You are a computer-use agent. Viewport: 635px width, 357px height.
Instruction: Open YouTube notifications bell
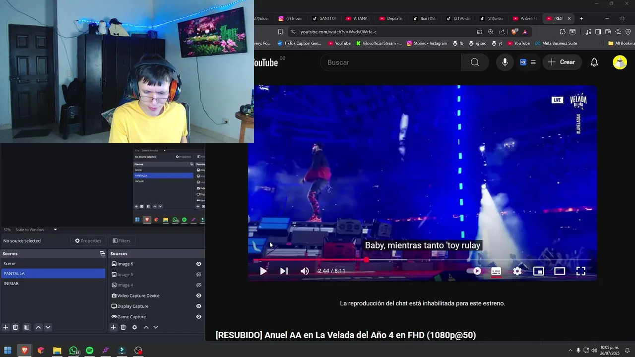pyautogui.click(x=594, y=62)
